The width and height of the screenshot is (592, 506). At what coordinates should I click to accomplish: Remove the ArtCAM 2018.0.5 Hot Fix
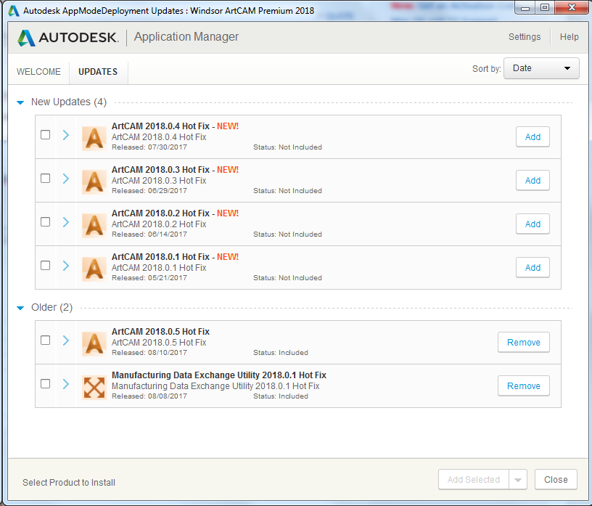[x=523, y=342]
